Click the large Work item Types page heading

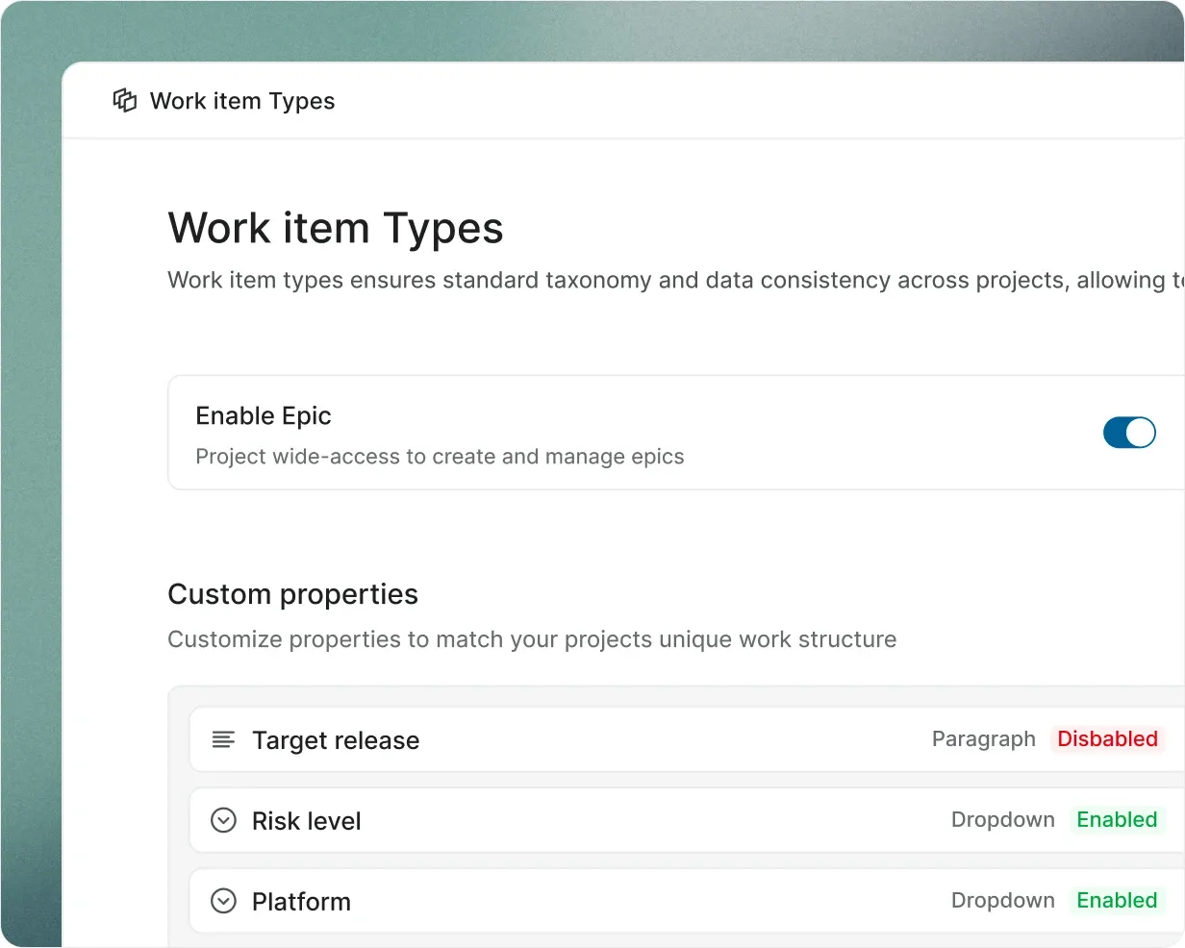(336, 229)
